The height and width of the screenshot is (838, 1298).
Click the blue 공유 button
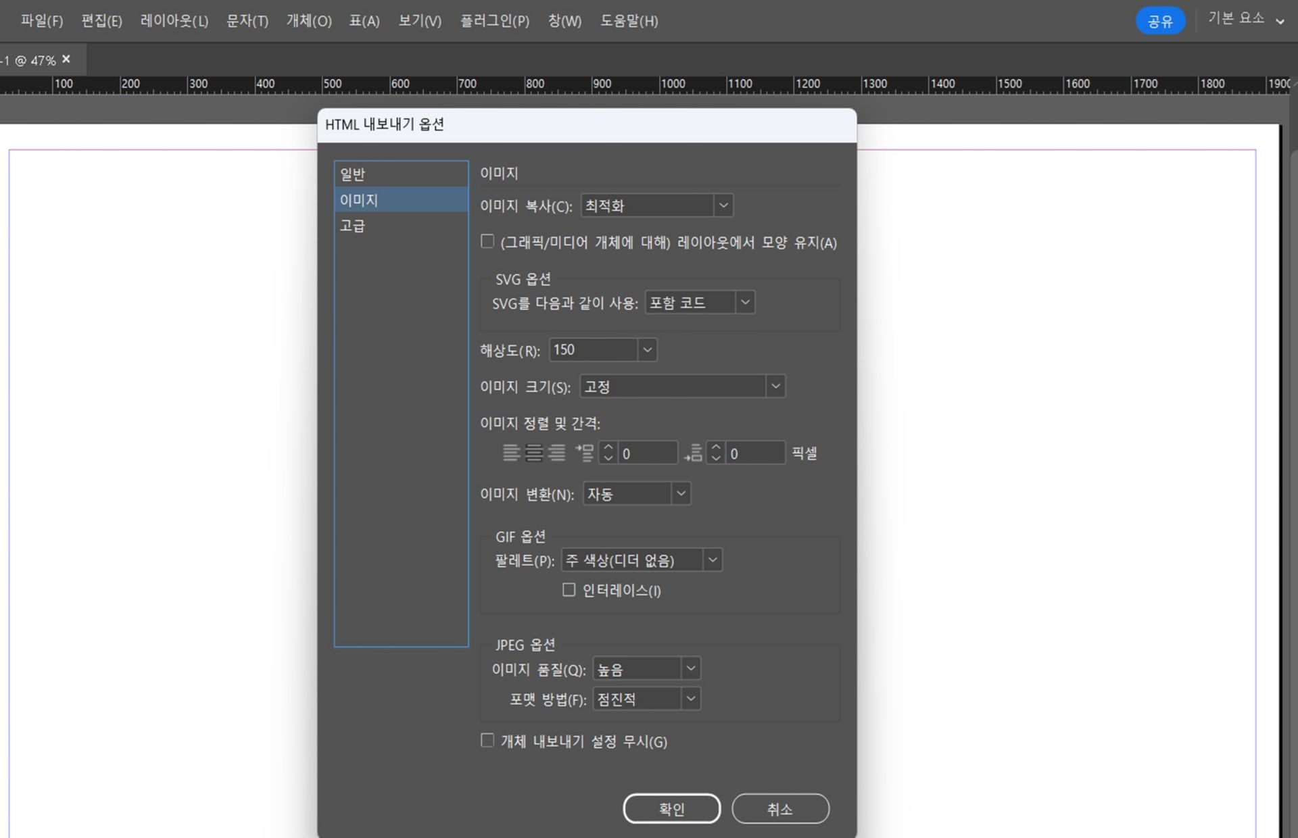click(x=1159, y=21)
